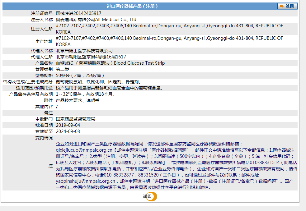Image resolution: width=306 pixels, height=211 pixels.
Task: Click the 生产地址 address value
Action: [169, 41]
